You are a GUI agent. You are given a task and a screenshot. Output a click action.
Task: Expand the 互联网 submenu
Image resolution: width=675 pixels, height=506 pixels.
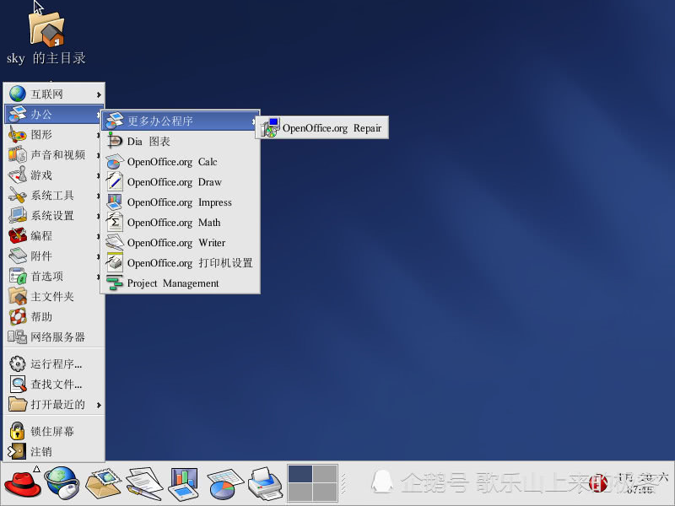(x=54, y=94)
